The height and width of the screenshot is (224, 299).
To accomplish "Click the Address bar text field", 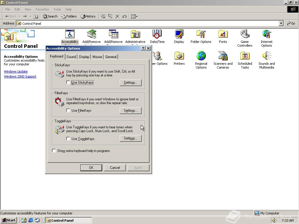I will pos(147,23).
